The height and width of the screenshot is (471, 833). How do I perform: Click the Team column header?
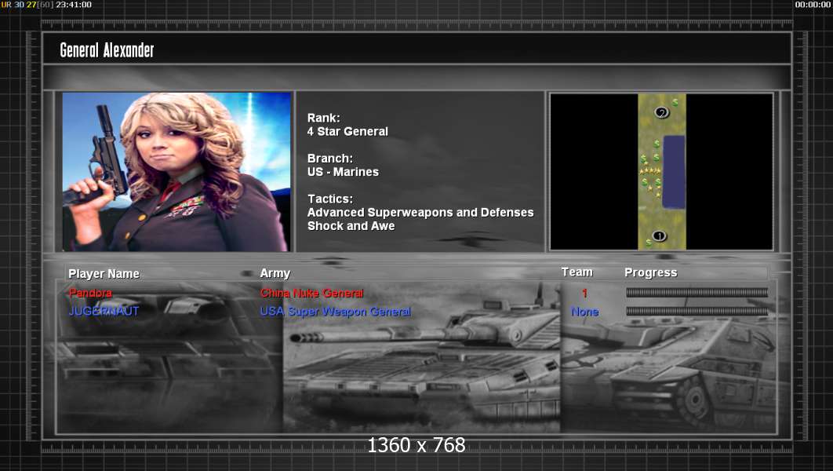coord(577,272)
